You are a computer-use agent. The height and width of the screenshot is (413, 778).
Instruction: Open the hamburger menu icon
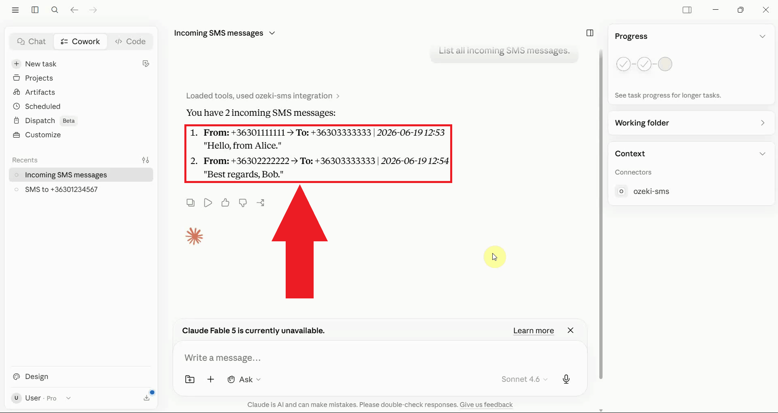pos(15,10)
